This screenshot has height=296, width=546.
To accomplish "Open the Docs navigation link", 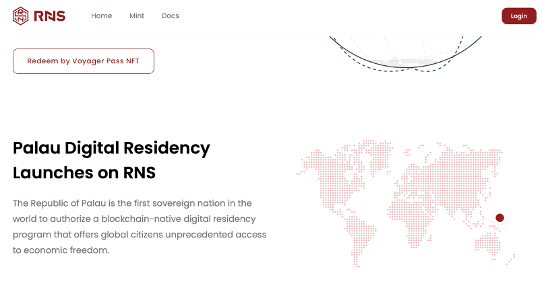I will click(x=171, y=16).
